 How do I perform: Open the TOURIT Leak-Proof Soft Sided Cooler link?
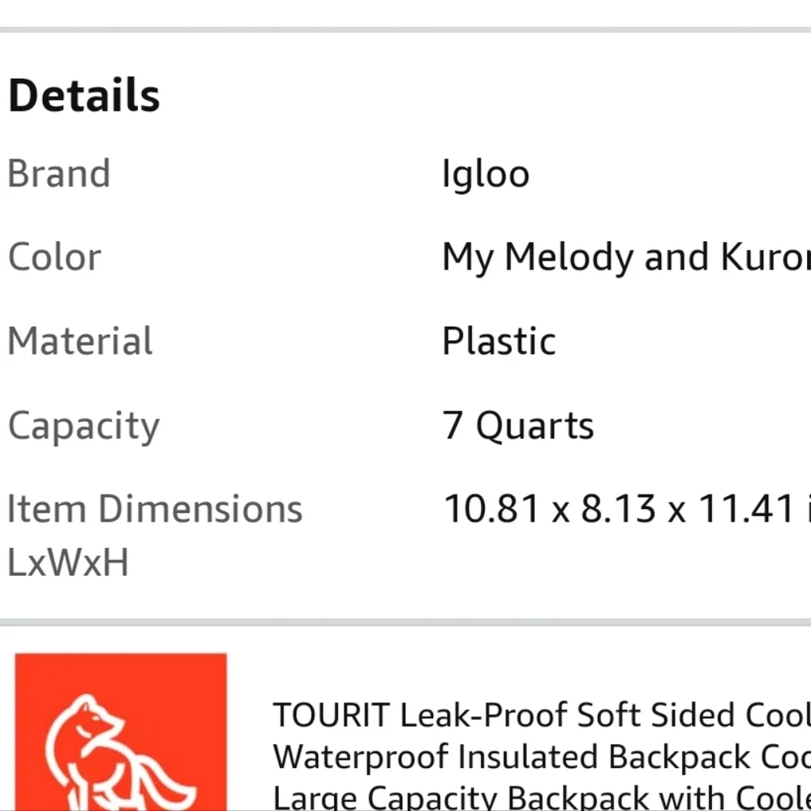point(541,715)
